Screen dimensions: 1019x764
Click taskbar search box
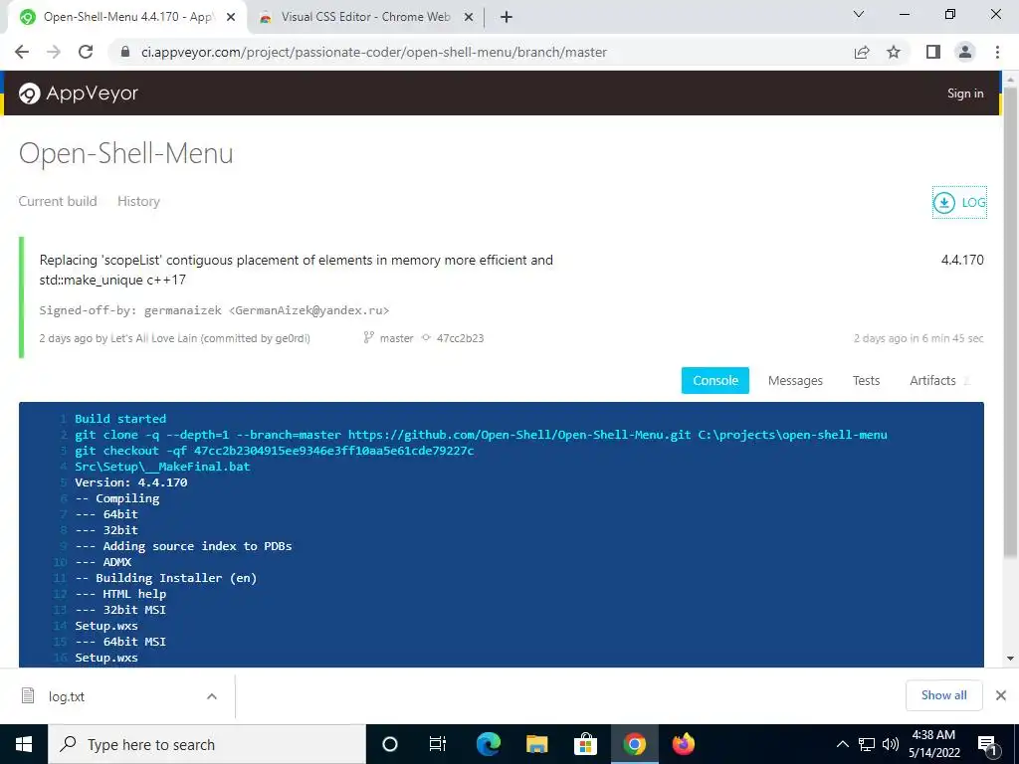(207, 744)
